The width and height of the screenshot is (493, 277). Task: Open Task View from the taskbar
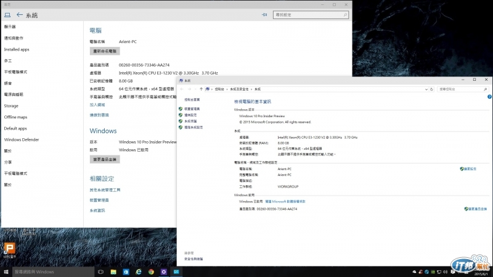(x=100, y=271)
